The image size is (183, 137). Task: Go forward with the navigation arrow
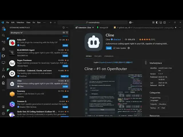[x=55, y=23]
